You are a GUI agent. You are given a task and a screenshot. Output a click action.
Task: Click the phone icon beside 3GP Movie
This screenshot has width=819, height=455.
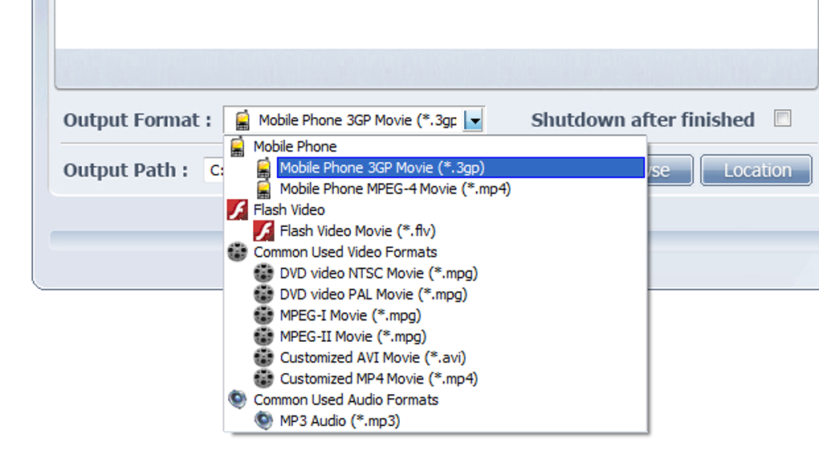click(x=263, y=169)
